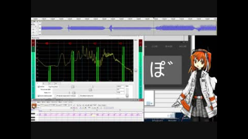The image size is (248, 139).
Task: Click the purple waveform in the Audacity track
Action: click(129, 28)
